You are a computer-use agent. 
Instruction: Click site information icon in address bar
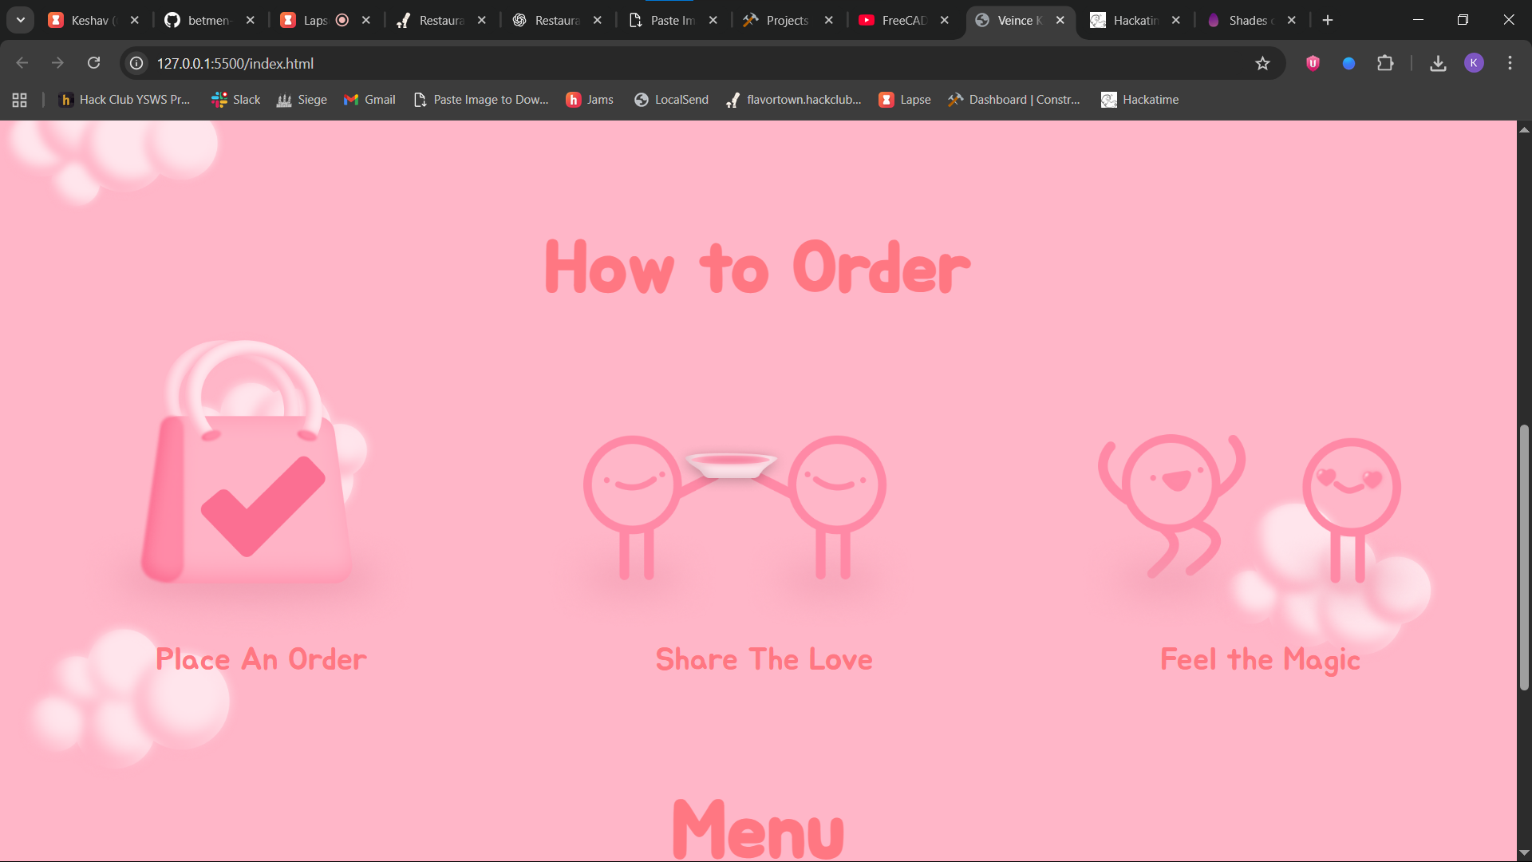pos(137,63)
